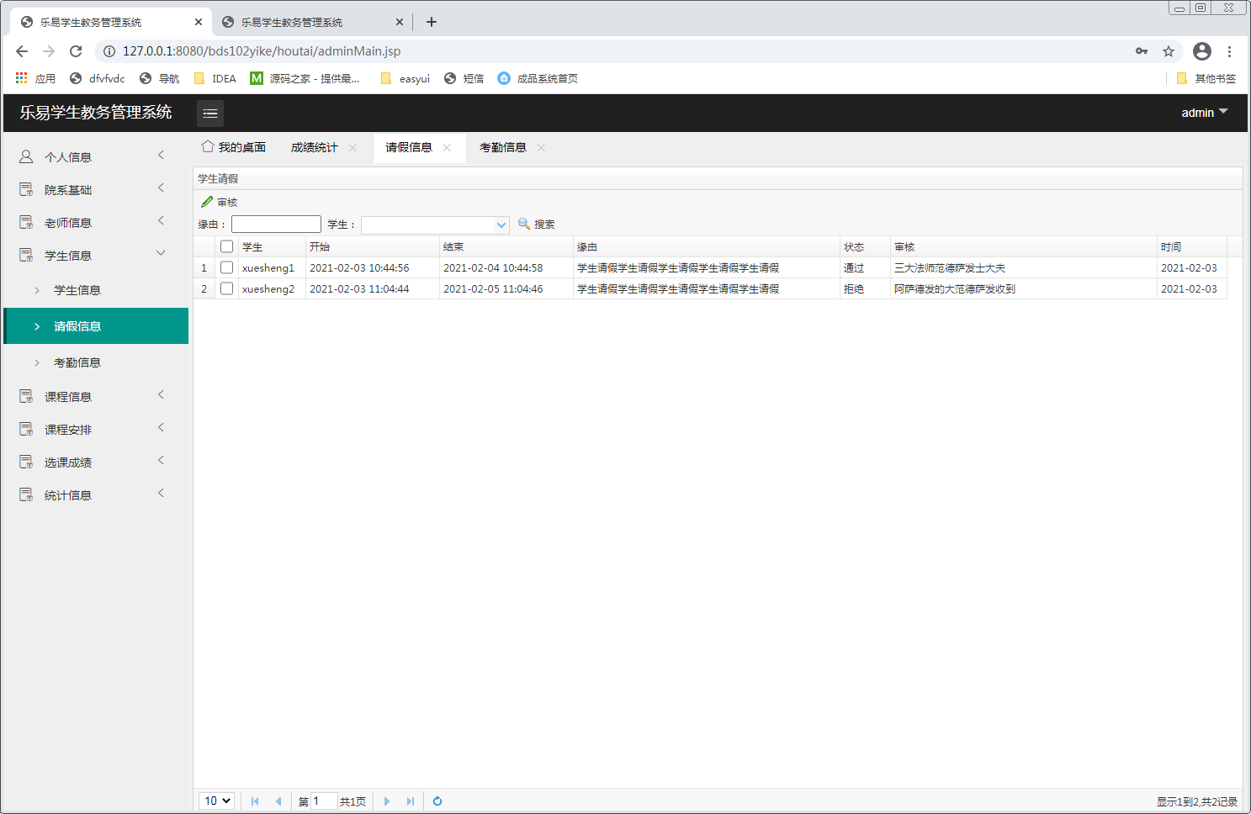Click the home icon on 我的桌面 tab
Image resolution: width=1251 pixels, height=814 pixels.
208,146
